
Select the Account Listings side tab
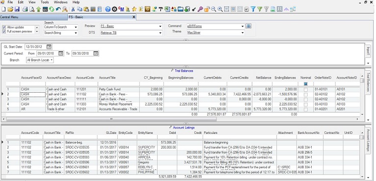coord(368,140)
